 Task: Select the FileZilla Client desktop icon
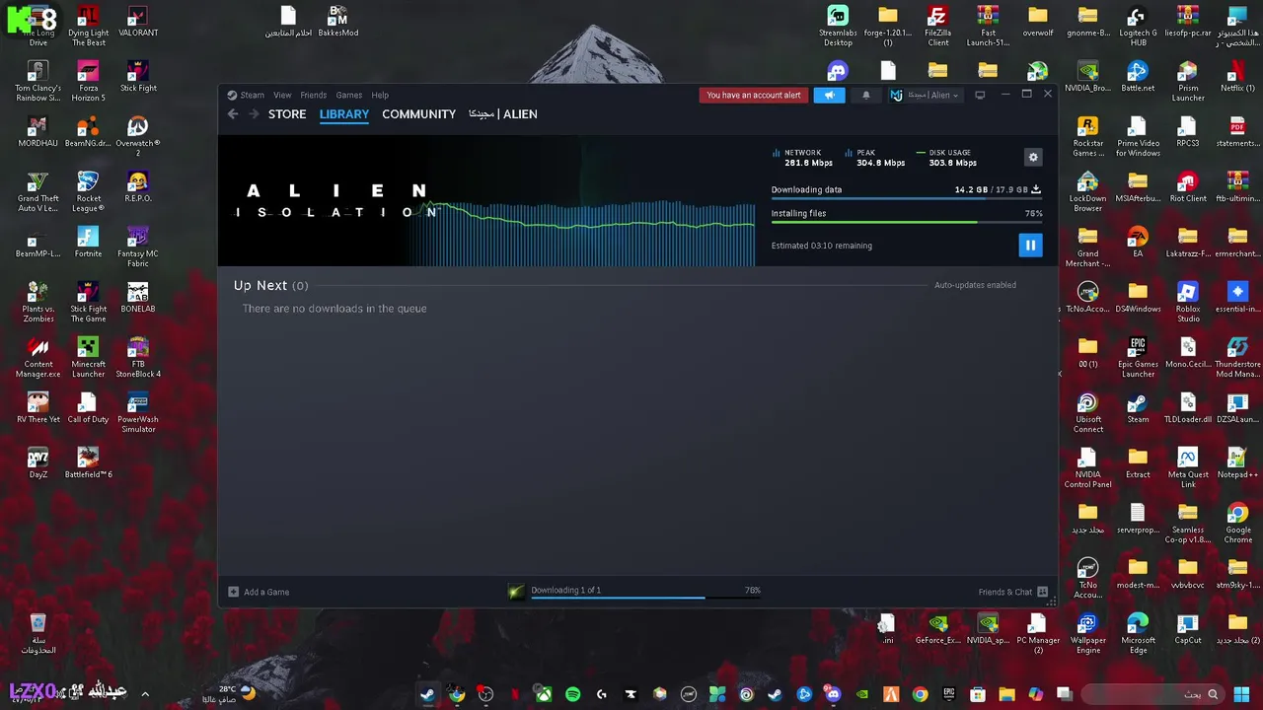pyautogui.click(x=937, y=27)
